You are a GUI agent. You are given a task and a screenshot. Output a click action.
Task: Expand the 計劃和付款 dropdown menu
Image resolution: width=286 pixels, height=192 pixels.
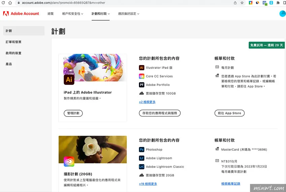101,14
